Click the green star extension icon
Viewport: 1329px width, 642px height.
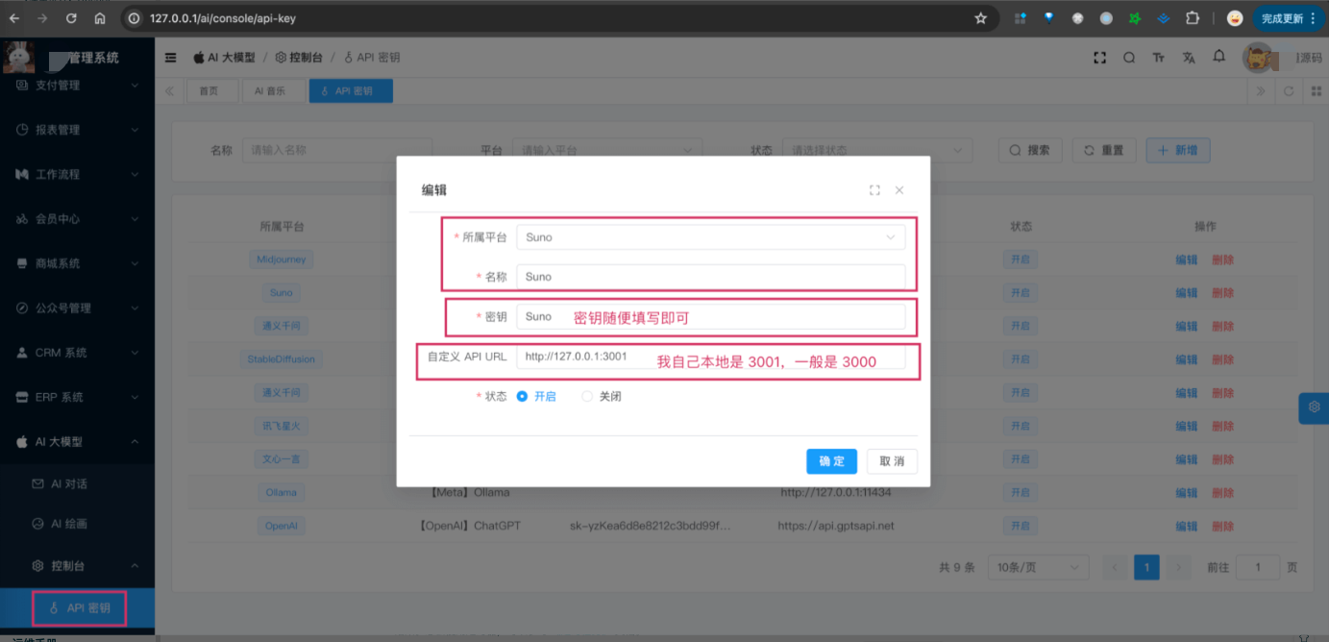click(1135, 18)
